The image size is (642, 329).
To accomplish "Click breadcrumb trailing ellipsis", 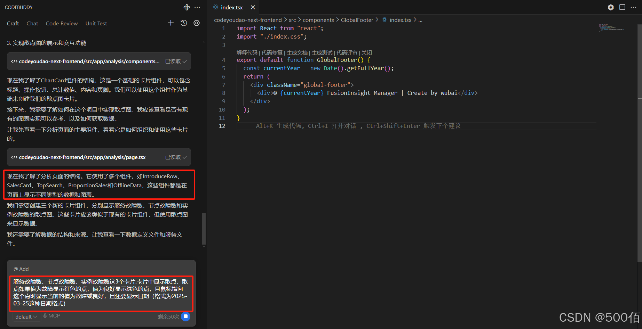I will (x=420, y=20).
